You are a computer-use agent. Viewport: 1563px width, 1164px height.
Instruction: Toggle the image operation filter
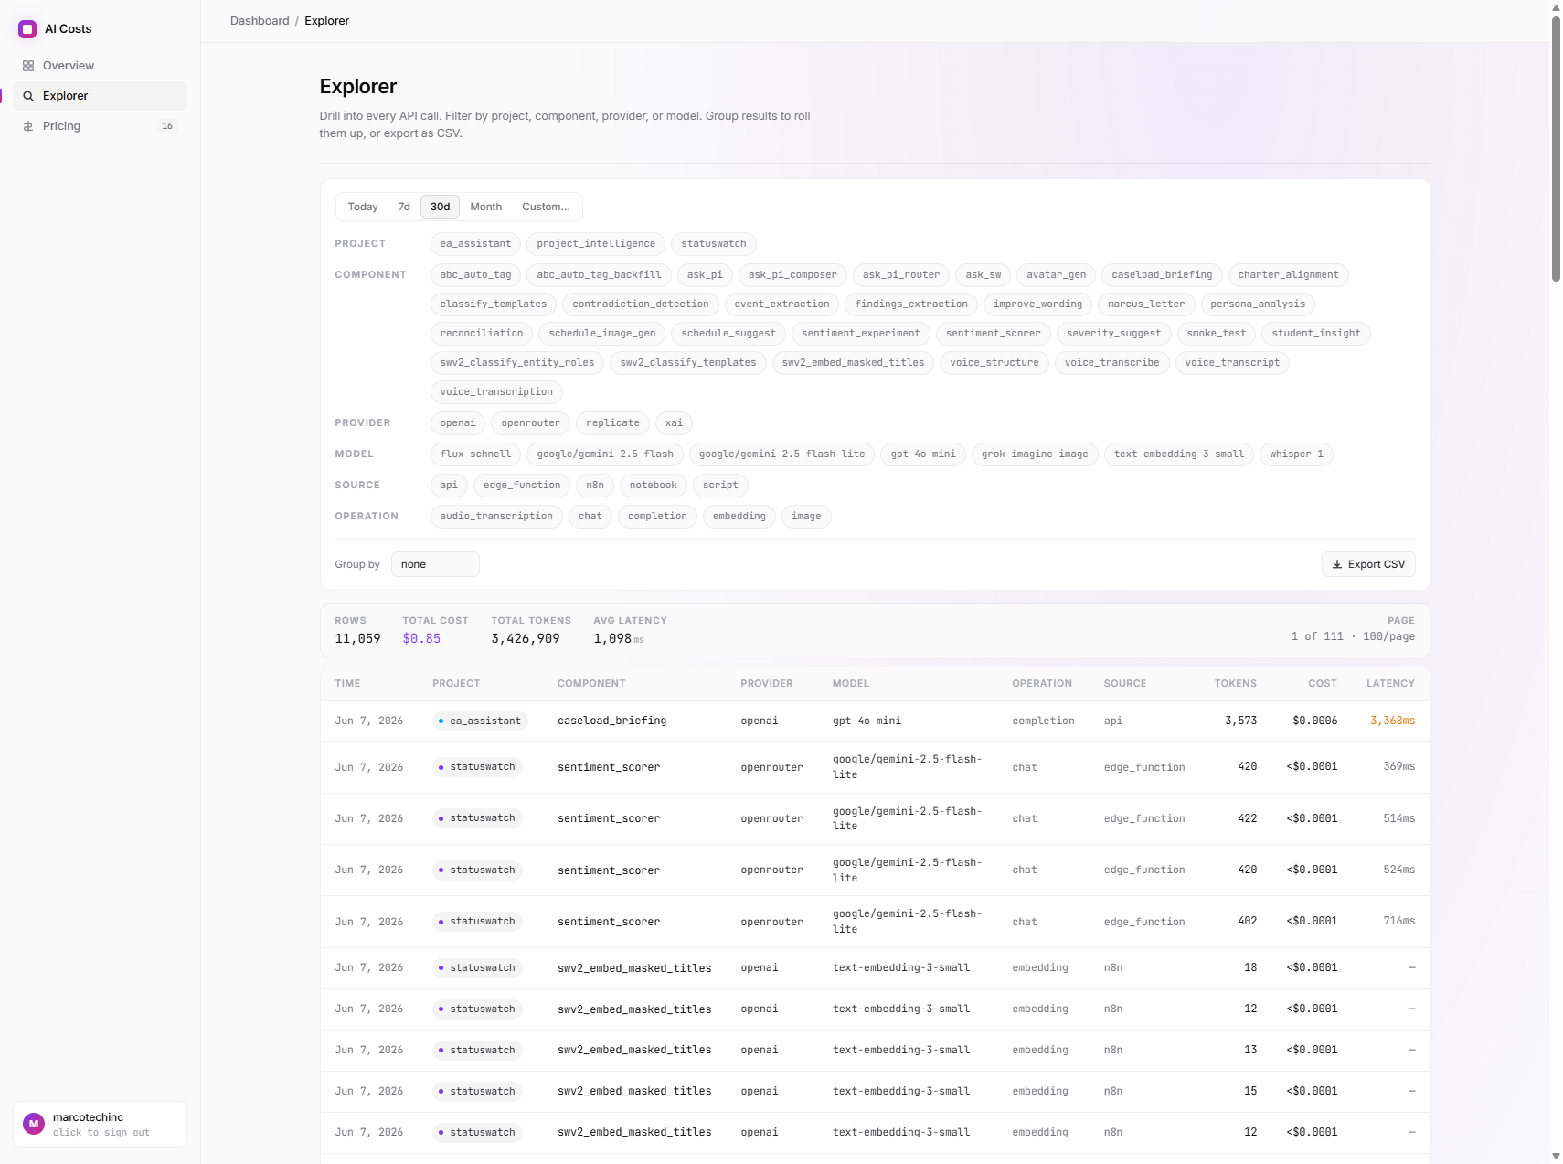coord(806,517)
